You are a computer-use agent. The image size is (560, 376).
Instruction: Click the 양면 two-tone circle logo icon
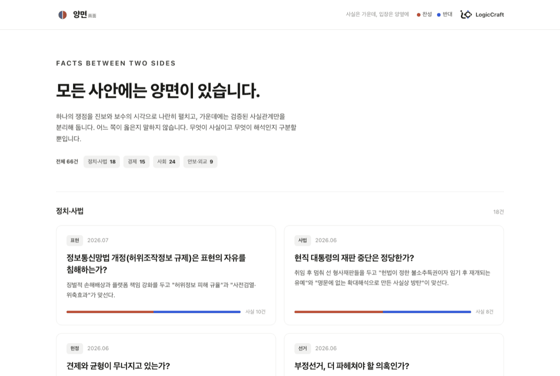(62, 14)
